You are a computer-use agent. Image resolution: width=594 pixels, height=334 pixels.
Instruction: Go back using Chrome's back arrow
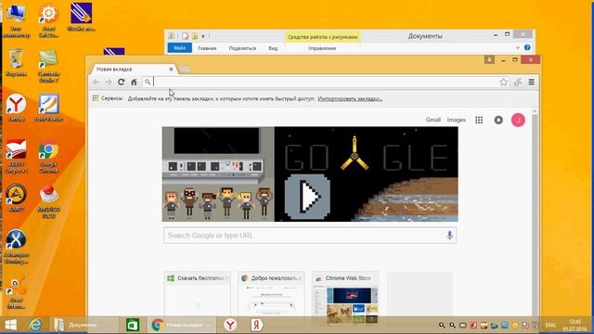click(x=97, y=82)
